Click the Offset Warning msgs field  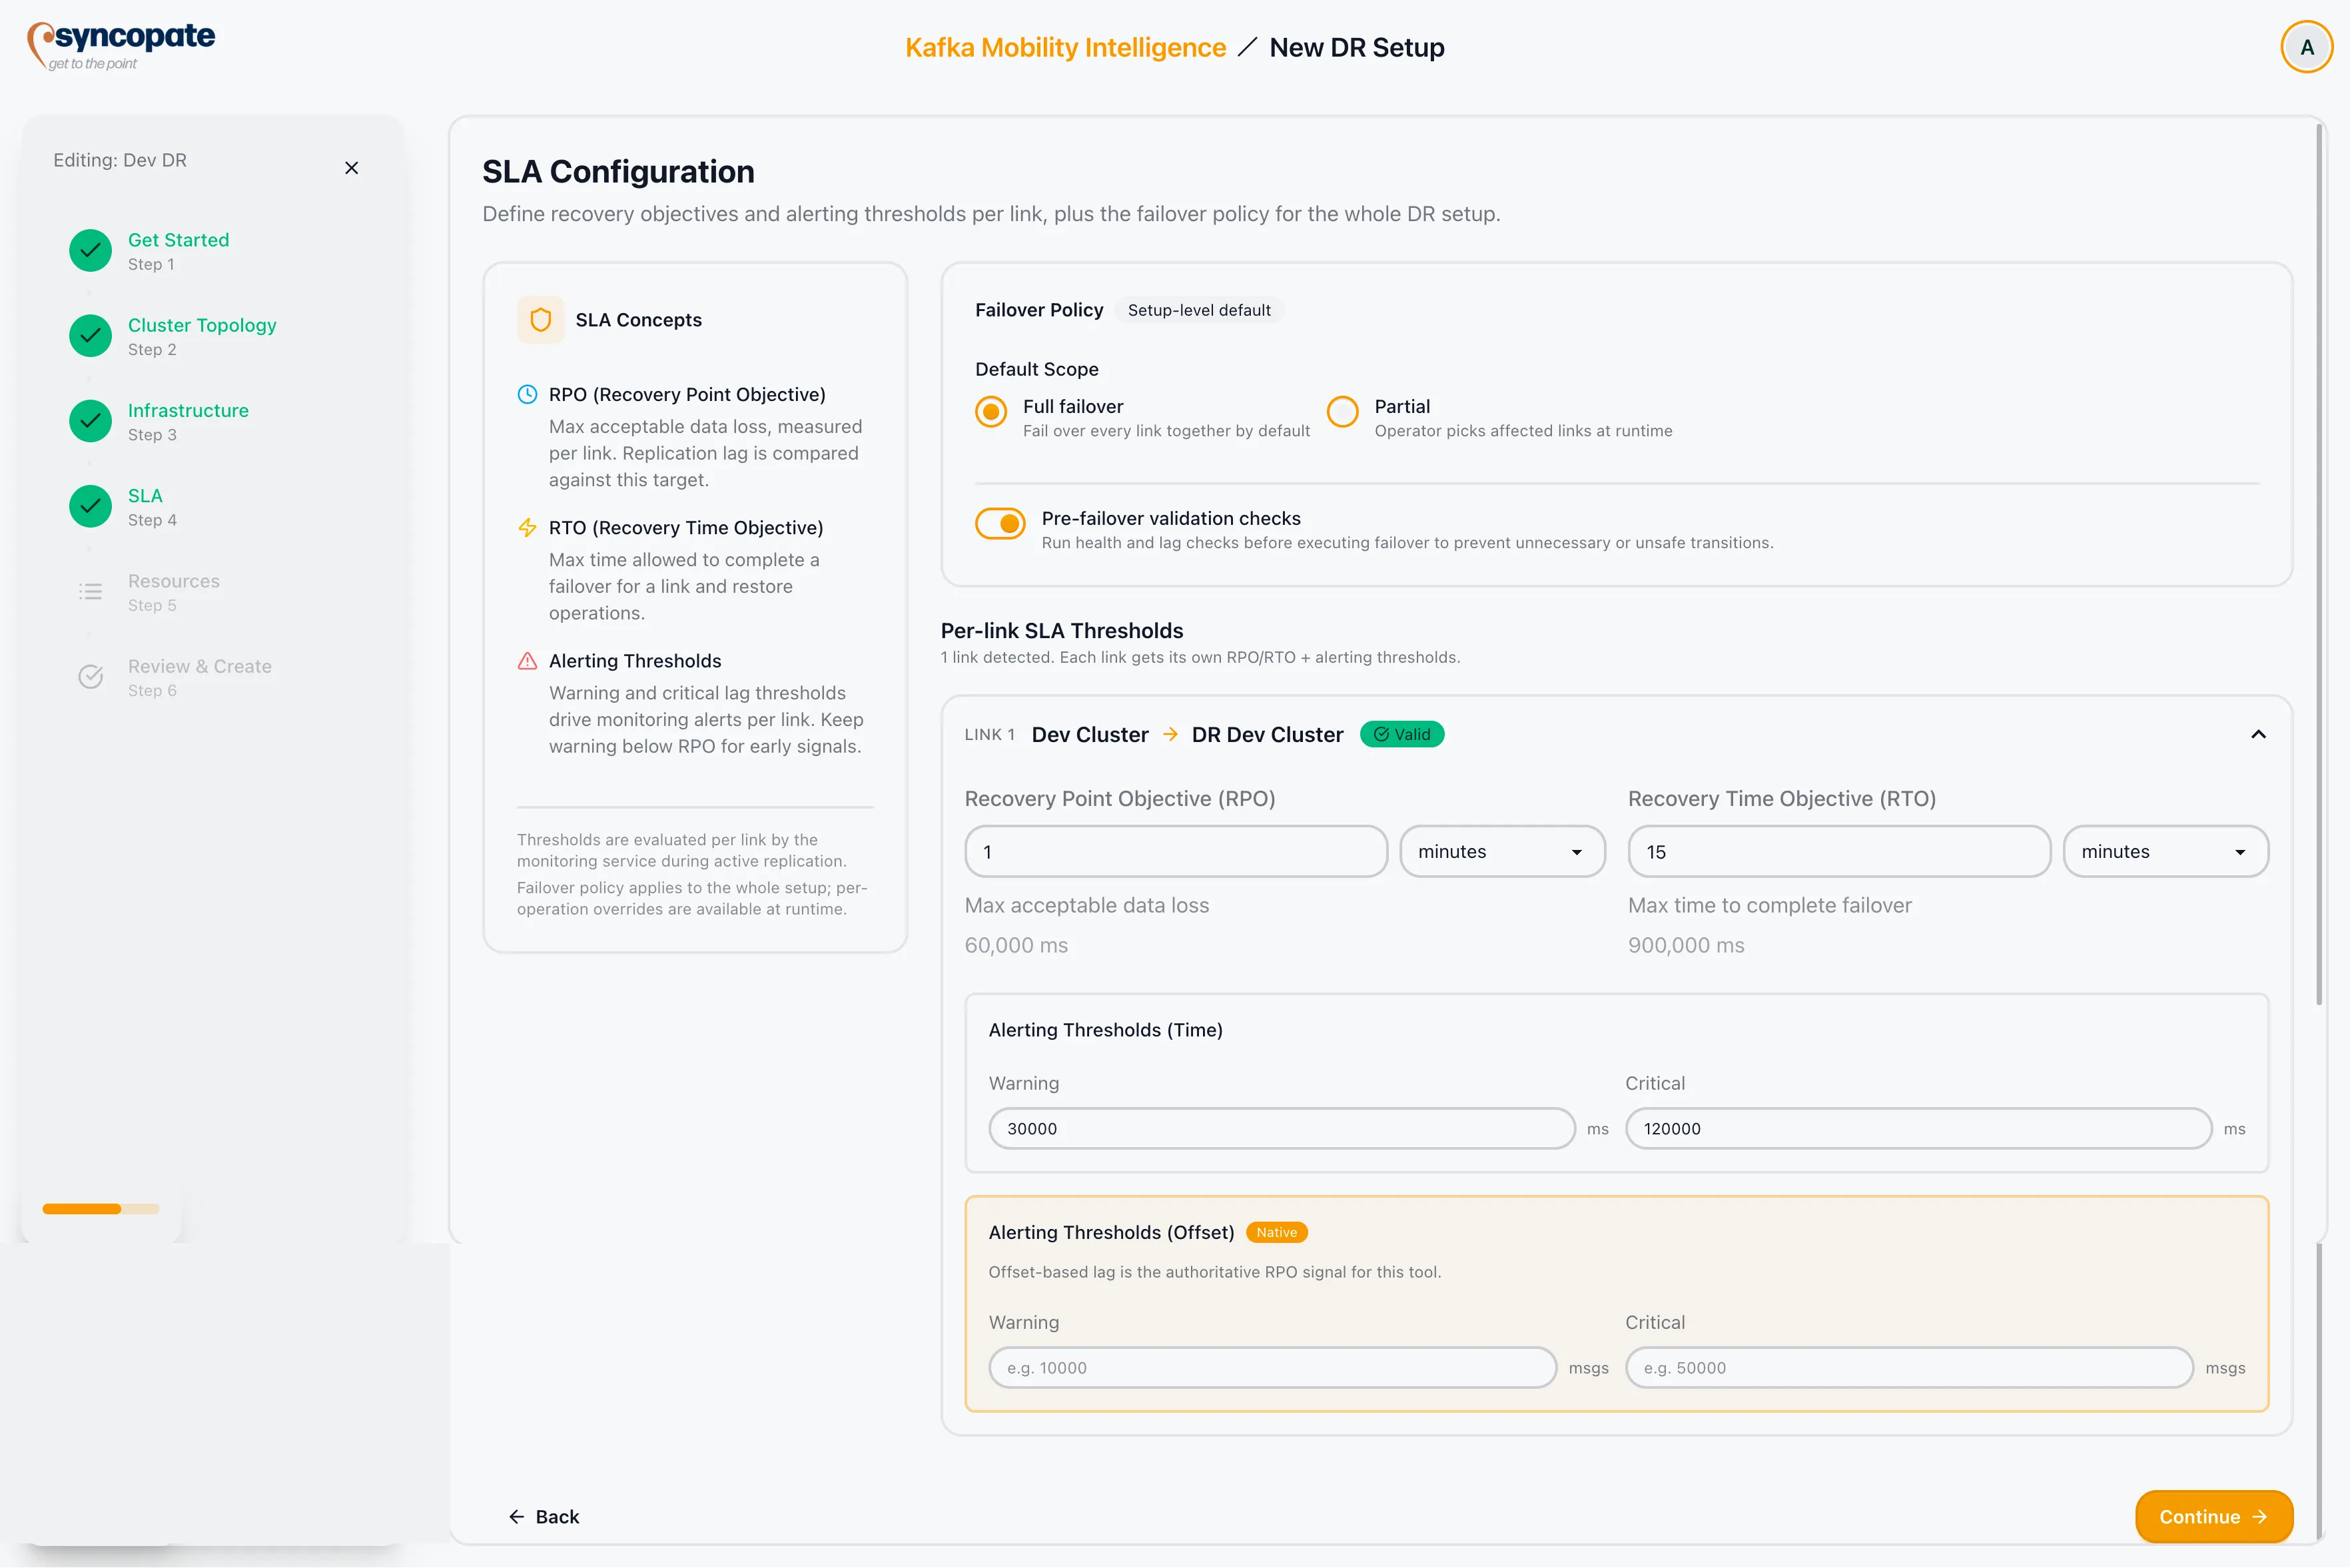click(1272, 1368)
